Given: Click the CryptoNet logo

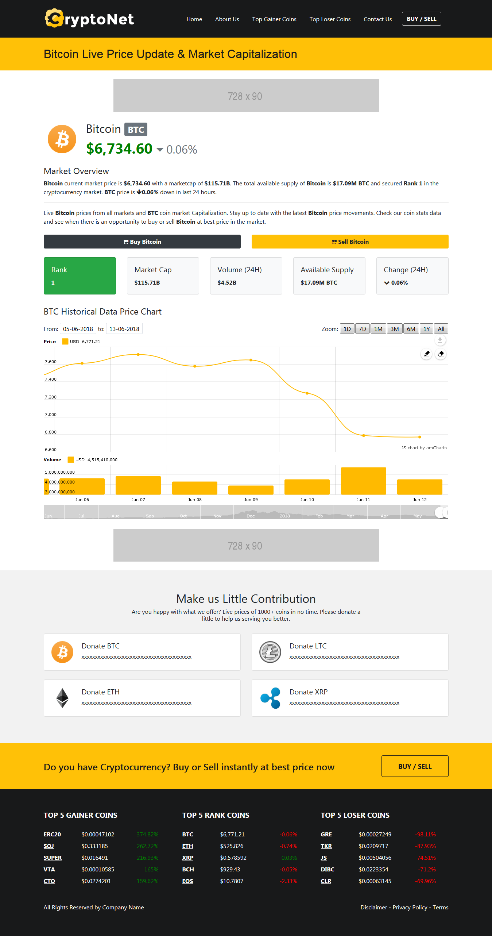Looking at the screenshot, I should point(89,19).
